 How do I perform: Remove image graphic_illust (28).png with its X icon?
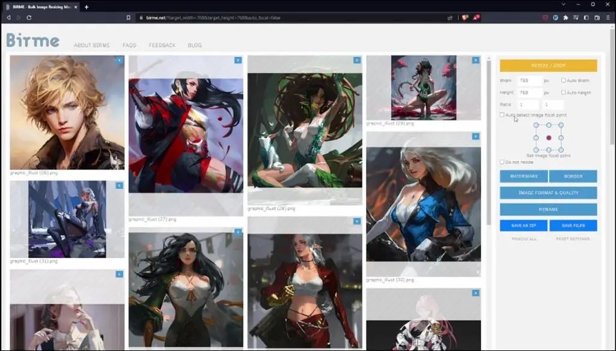coord(357,60)
